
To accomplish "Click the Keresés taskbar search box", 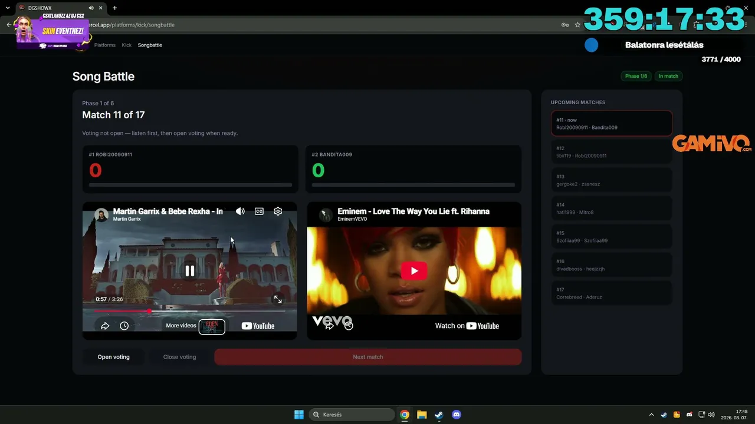I will (352, 415).
